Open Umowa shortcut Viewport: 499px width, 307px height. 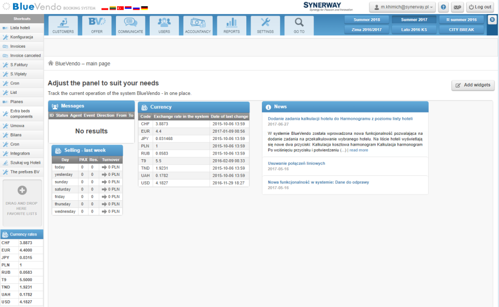click(22, 125)
